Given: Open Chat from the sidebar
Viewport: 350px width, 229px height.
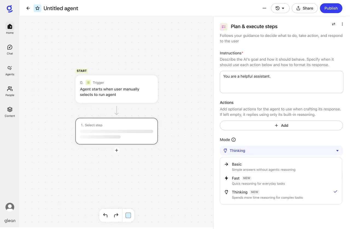Looking at the screenshot, I should 10,49.
